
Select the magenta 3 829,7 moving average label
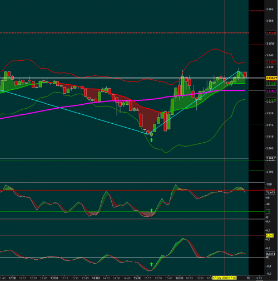(271, 91)
